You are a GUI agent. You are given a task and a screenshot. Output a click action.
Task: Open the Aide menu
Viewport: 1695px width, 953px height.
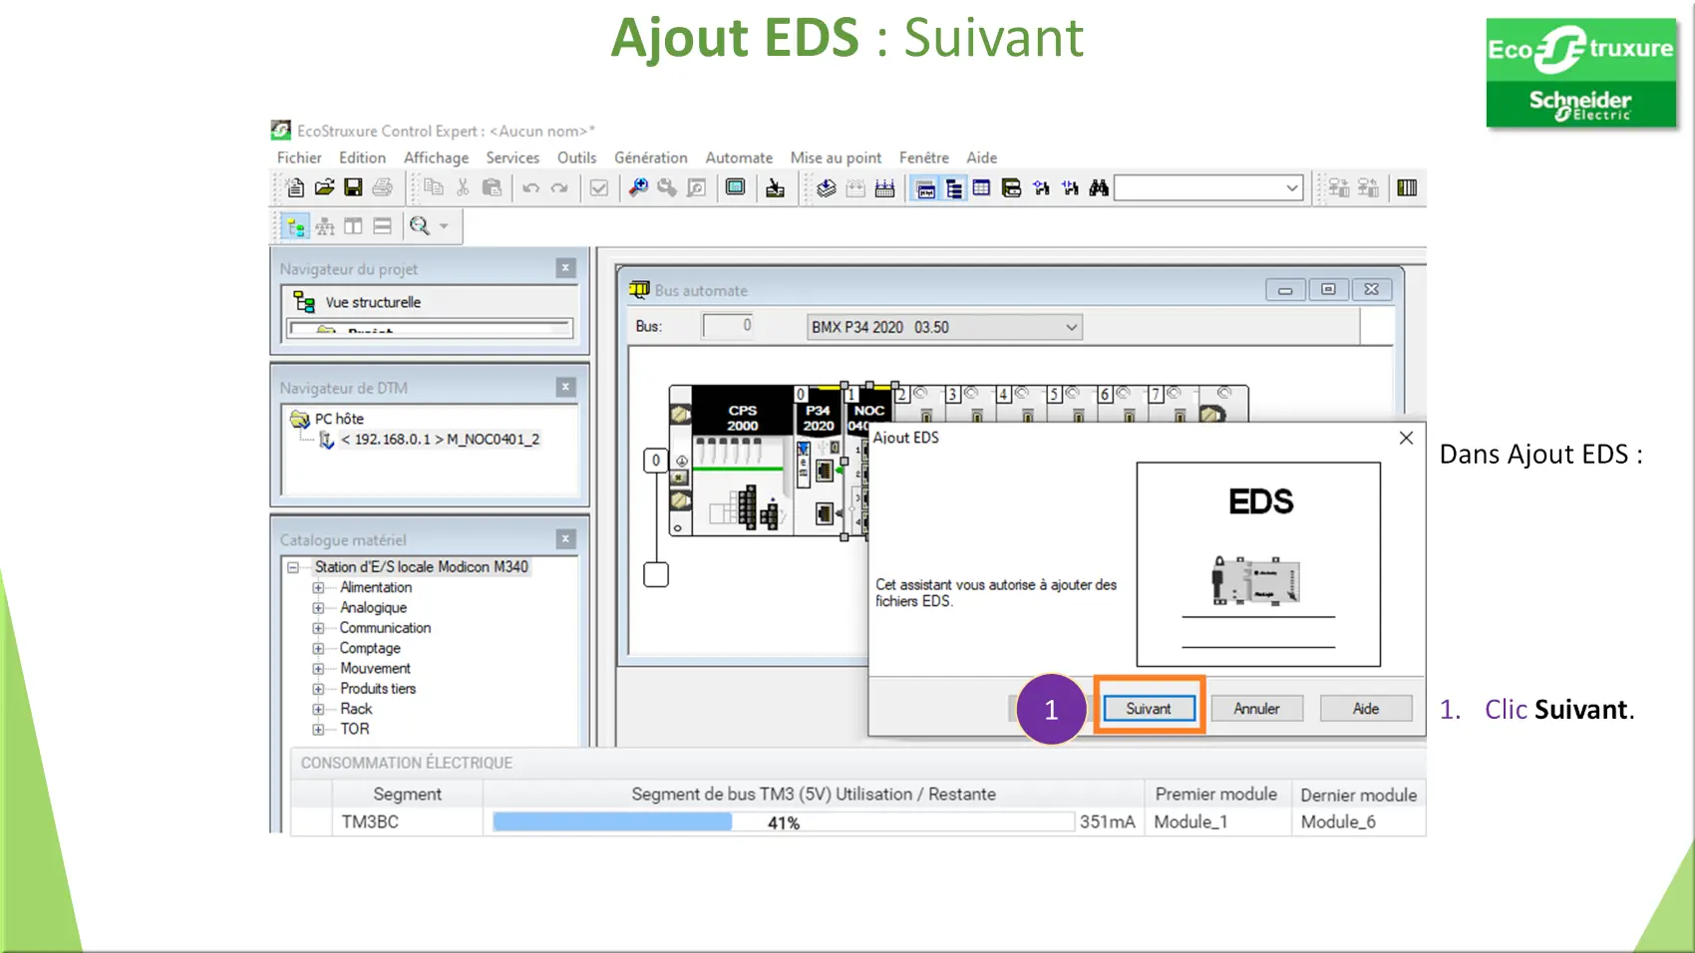[981, 158]
